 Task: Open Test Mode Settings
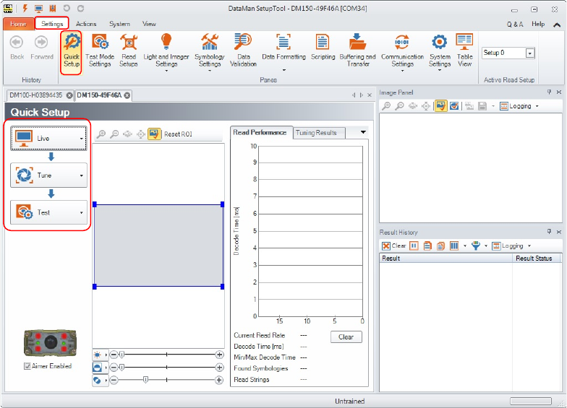[x=100, y=50]
